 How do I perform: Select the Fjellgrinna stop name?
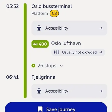pos(43,77)
